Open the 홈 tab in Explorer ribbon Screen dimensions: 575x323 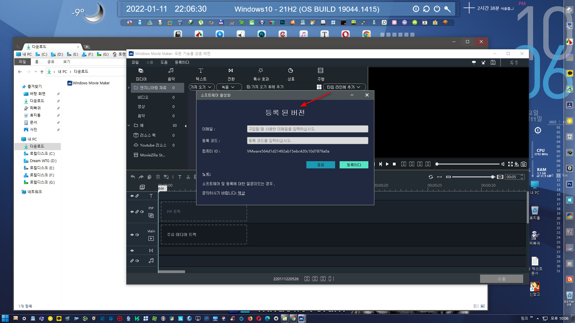(37, 62)
